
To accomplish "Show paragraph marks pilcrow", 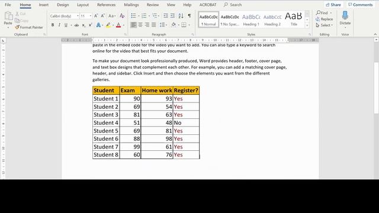I will [189, 16].
